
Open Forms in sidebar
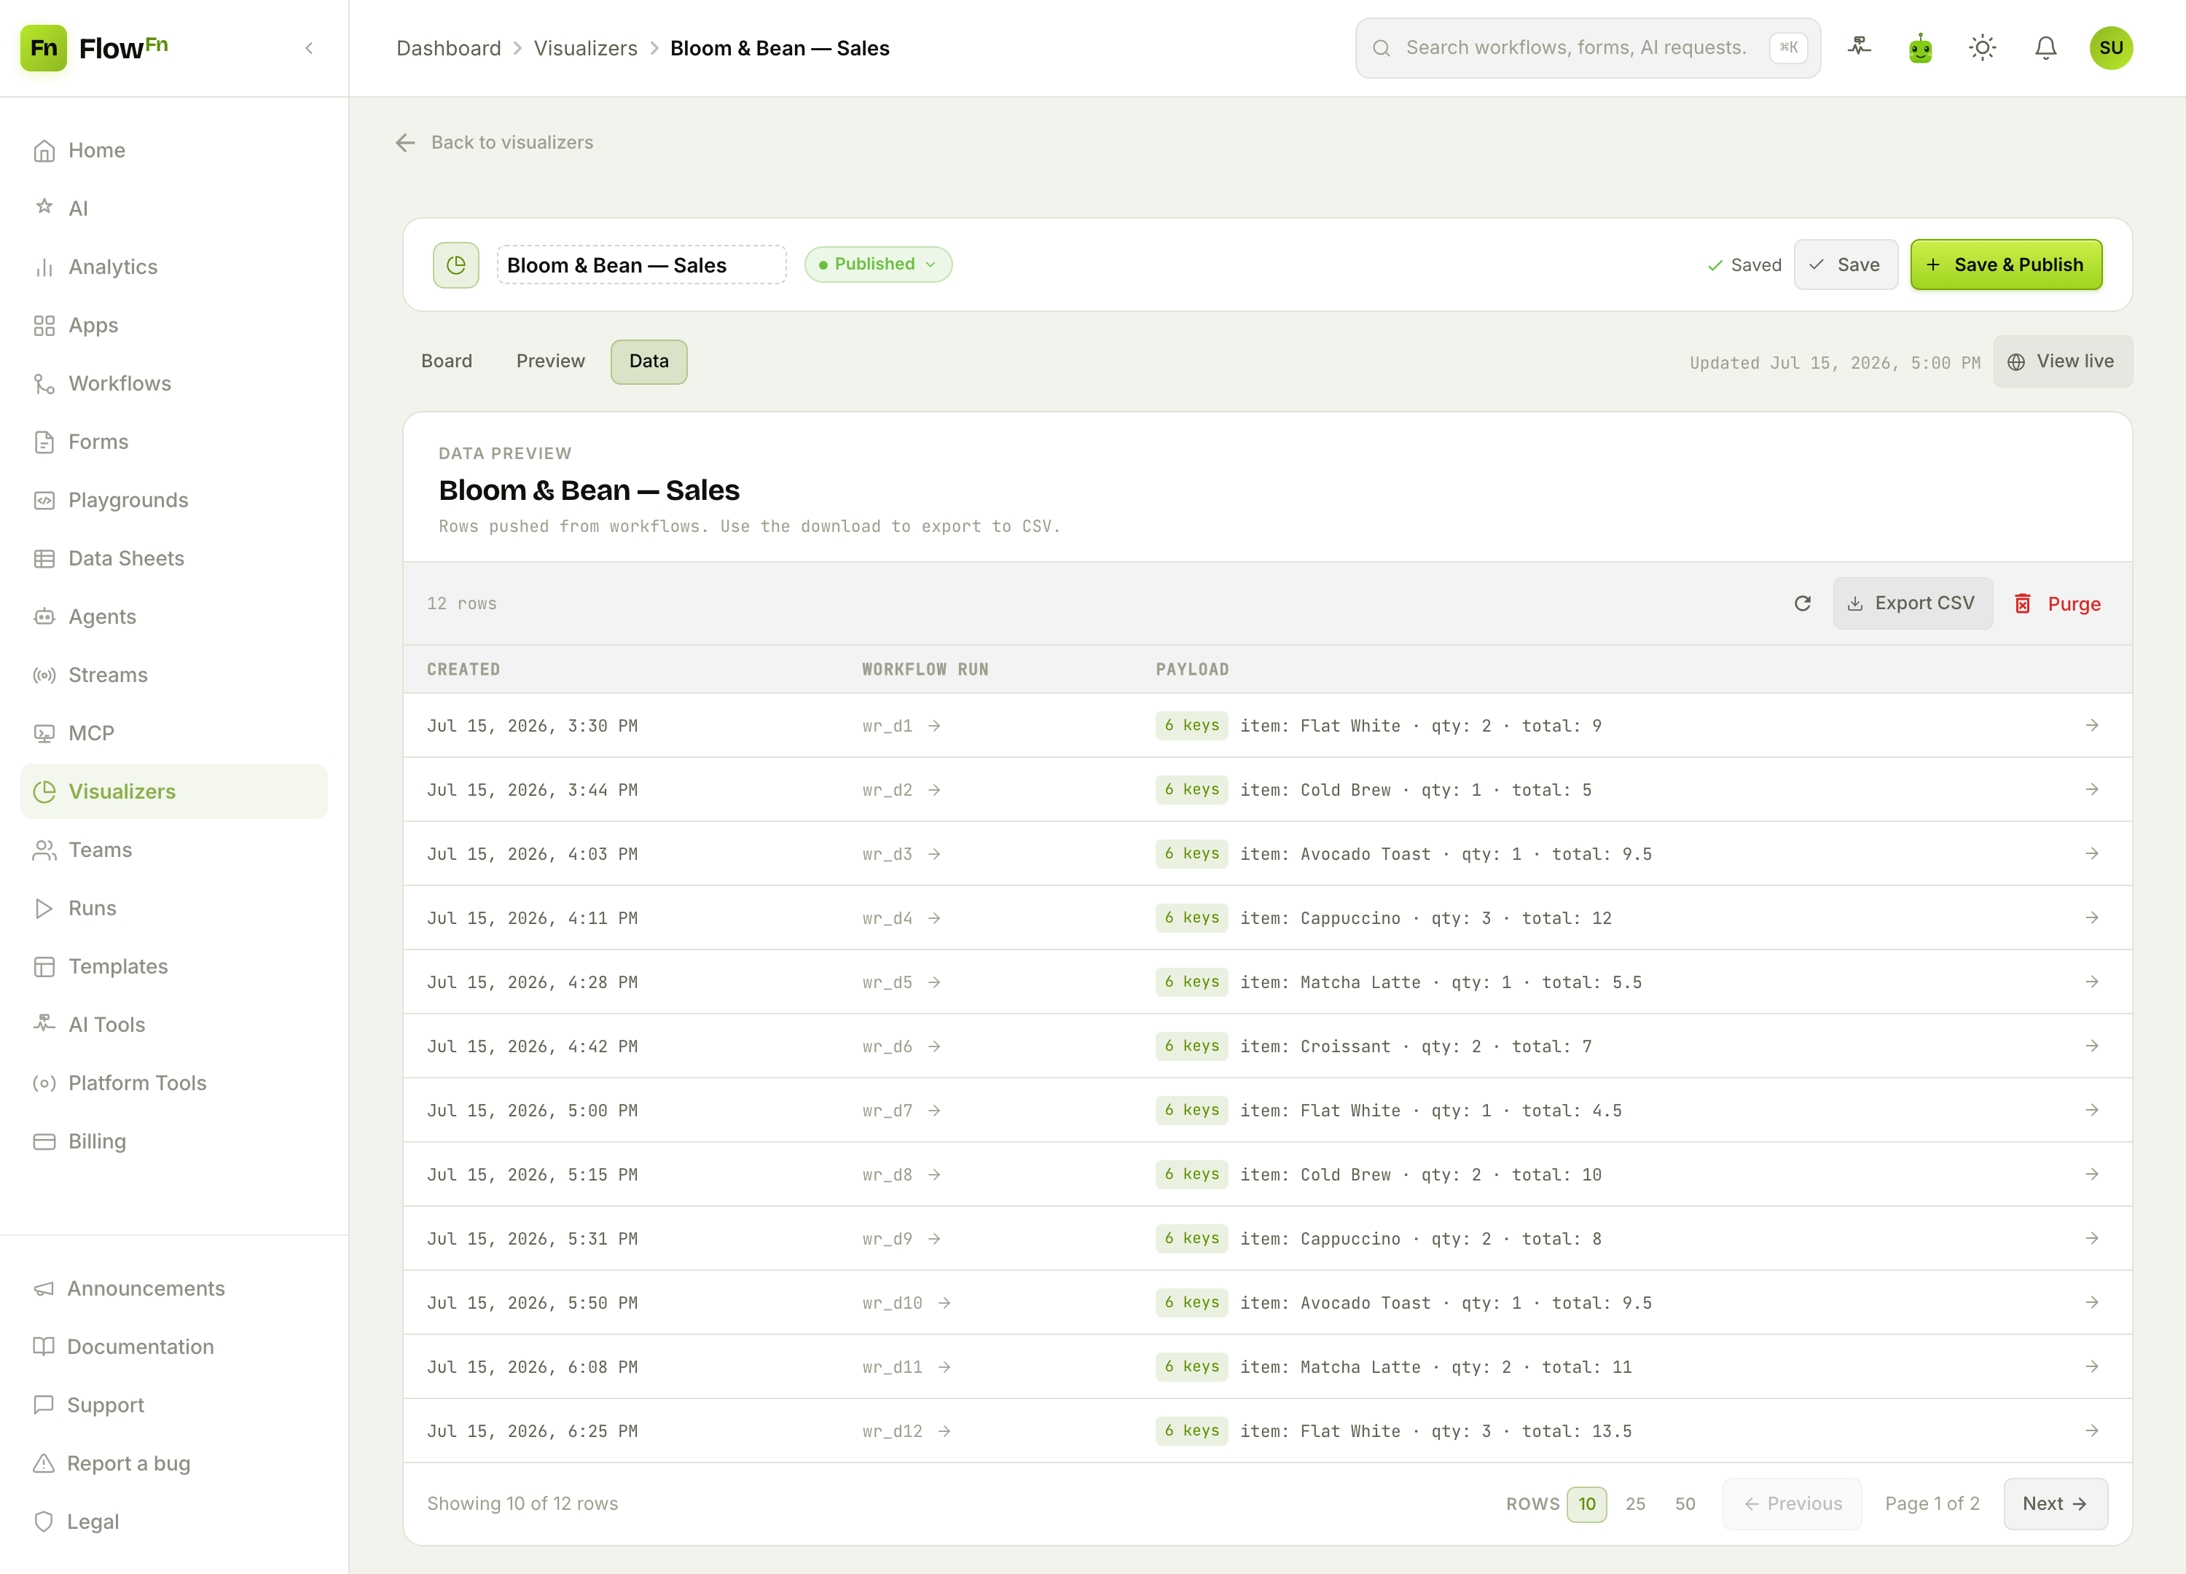[x=173, y=442]
